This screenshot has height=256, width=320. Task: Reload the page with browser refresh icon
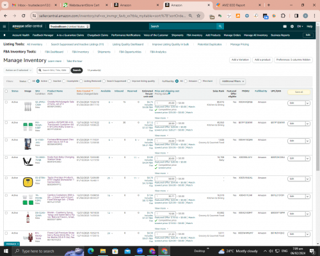[x=24, y=15]
